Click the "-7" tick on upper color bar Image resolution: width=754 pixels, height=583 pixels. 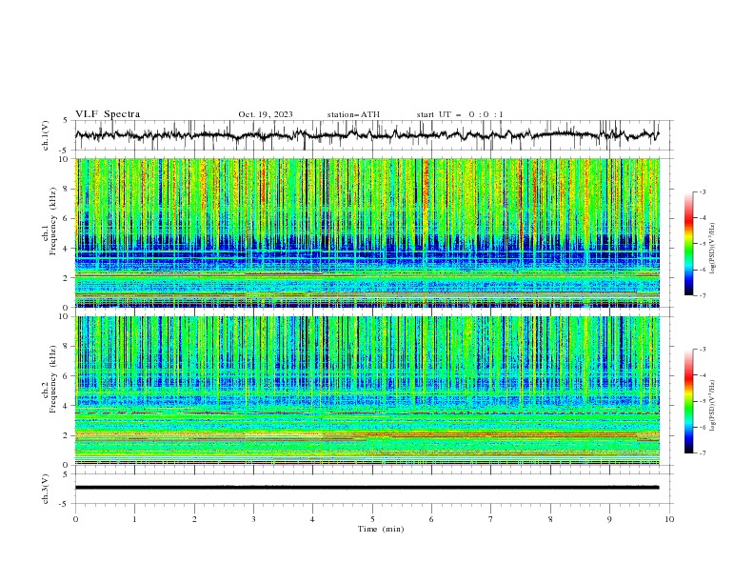point(703,295)
